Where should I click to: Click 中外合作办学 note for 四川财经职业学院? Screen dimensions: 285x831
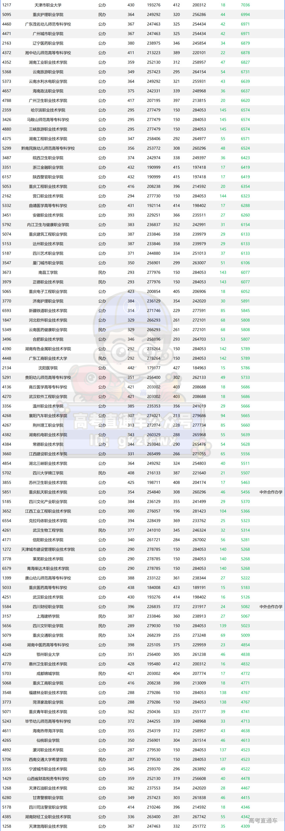click(271, 606)
